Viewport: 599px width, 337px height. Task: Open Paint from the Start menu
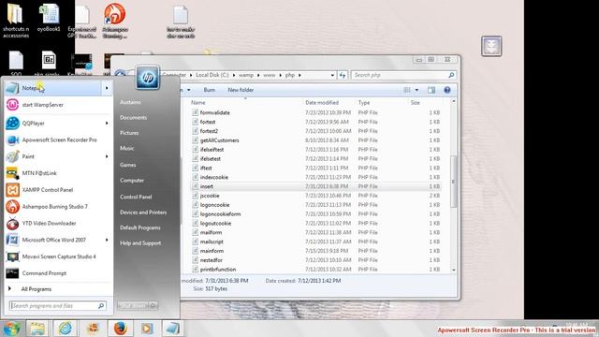(53, 156)
